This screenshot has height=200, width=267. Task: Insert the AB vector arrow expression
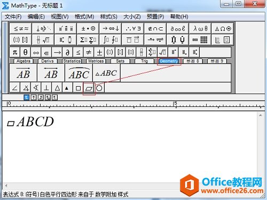(x=23, y=73)
